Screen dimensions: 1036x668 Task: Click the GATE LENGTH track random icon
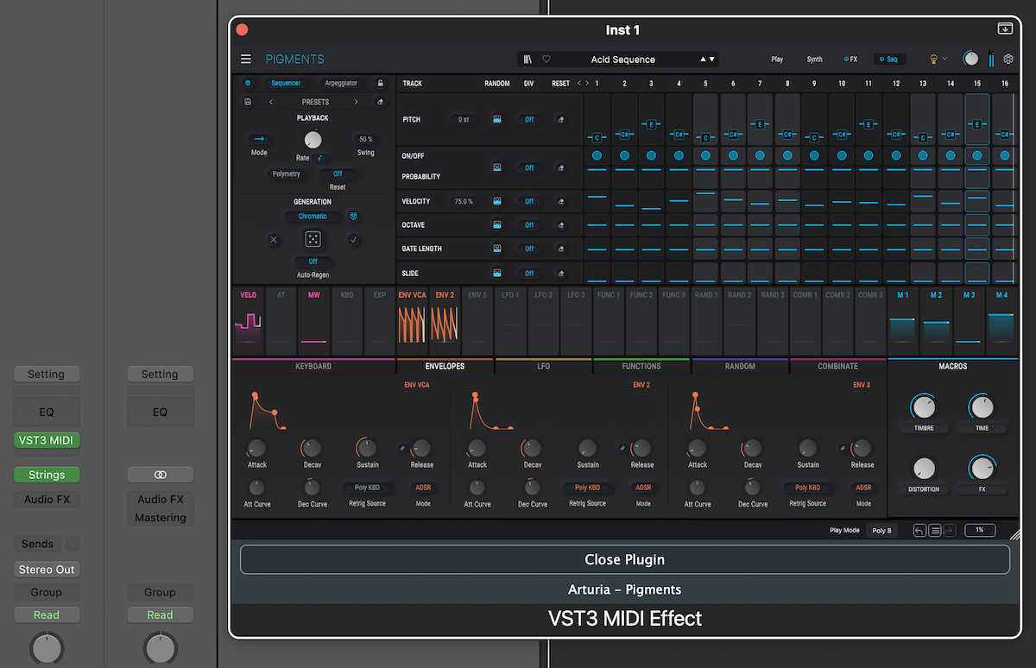(497, 248)
